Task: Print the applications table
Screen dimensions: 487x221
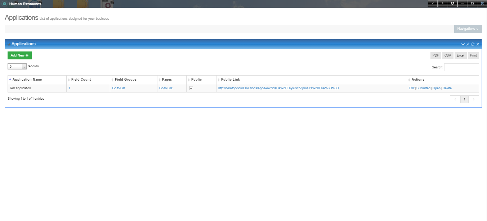Action: coord(473,55)
